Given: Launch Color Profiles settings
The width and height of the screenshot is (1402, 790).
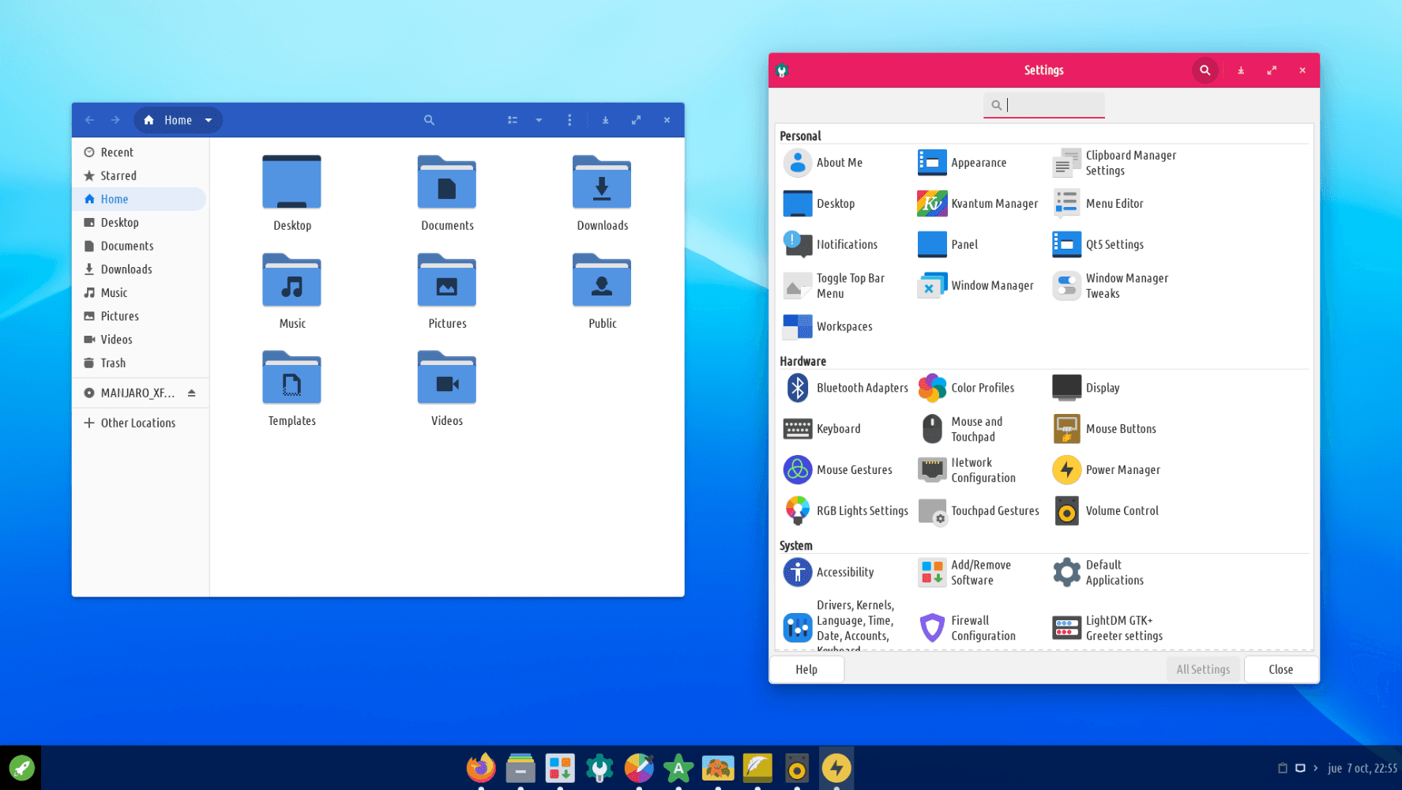Looking at the screenshot, I should pyautogui.click(x=967, y=388).
